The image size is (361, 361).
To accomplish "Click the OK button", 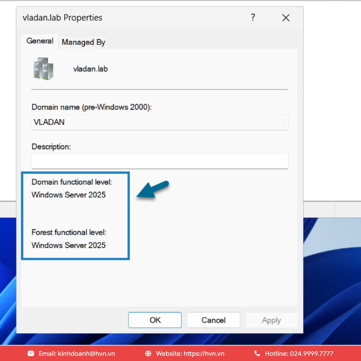I will click(x=155, y=320).
